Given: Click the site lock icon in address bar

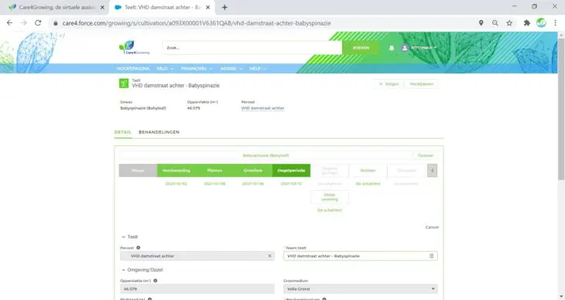Looking at the screenshot, I should click(55, 23).
